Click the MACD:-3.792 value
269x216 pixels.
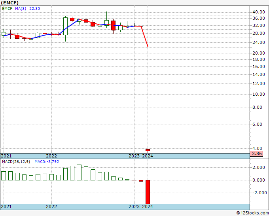tap(47, 162)
